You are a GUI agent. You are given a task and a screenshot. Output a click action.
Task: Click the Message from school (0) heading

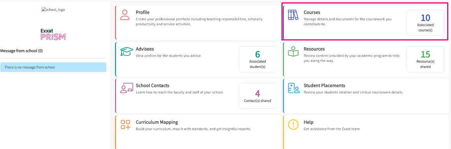click(21, 51)
